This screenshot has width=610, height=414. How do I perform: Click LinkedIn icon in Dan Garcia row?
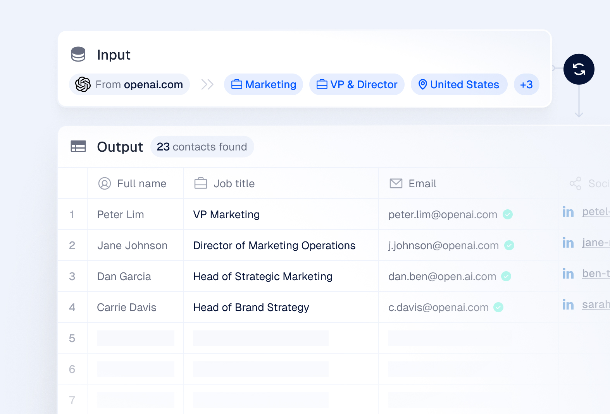pyautogui.click(x=568, y=273)
